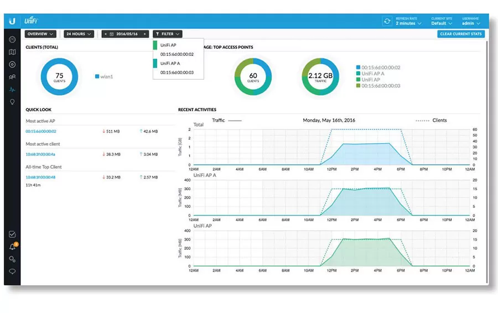This screenshot has width=498, height=313.
Task: Open the 24 Hours time range dropdown
Action: point(79,34)
